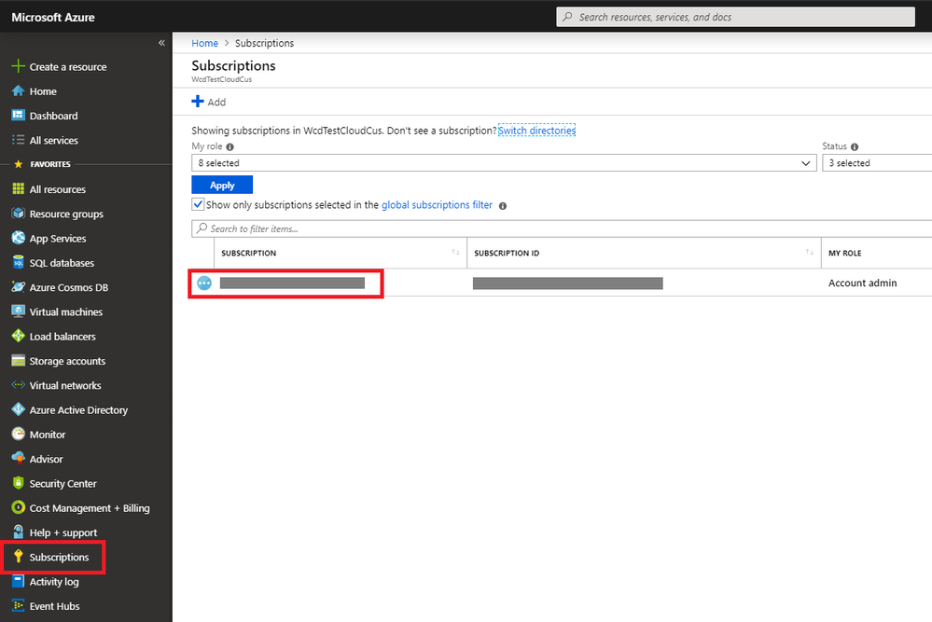The height and width of the screenshot is (622, 932).
Task: Select Create a resource menu item
Action: [x=68, y=67]
